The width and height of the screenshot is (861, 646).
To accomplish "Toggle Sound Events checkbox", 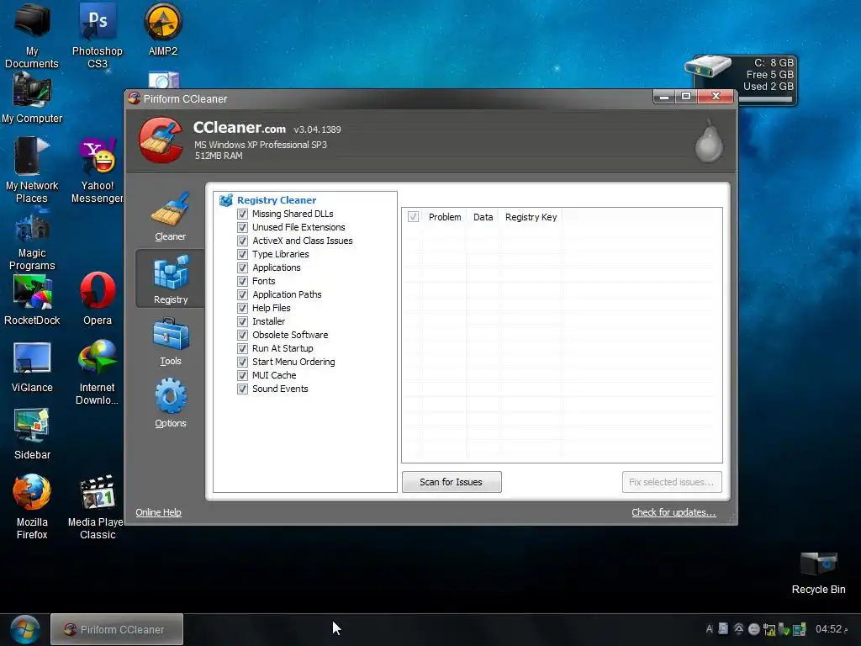I will [x=242, y=389].
